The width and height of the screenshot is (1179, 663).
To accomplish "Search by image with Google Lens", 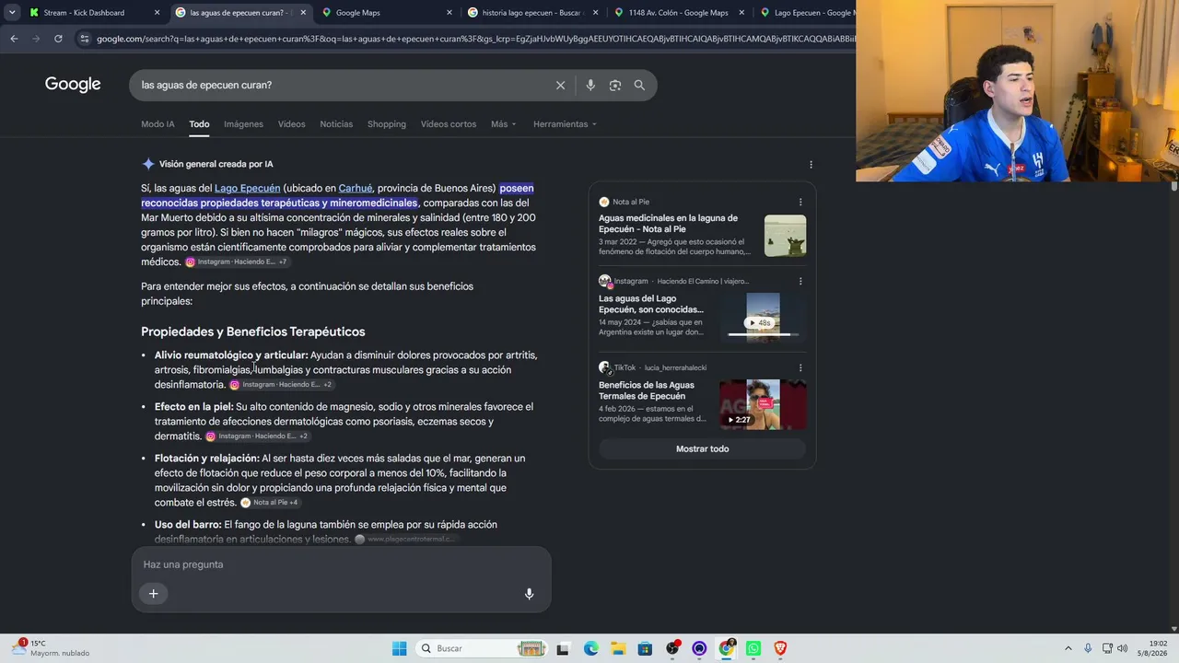I will coord(615,85).
